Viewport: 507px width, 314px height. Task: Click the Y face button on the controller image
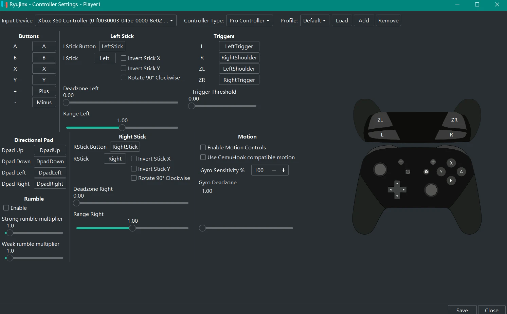pos(441,172)
